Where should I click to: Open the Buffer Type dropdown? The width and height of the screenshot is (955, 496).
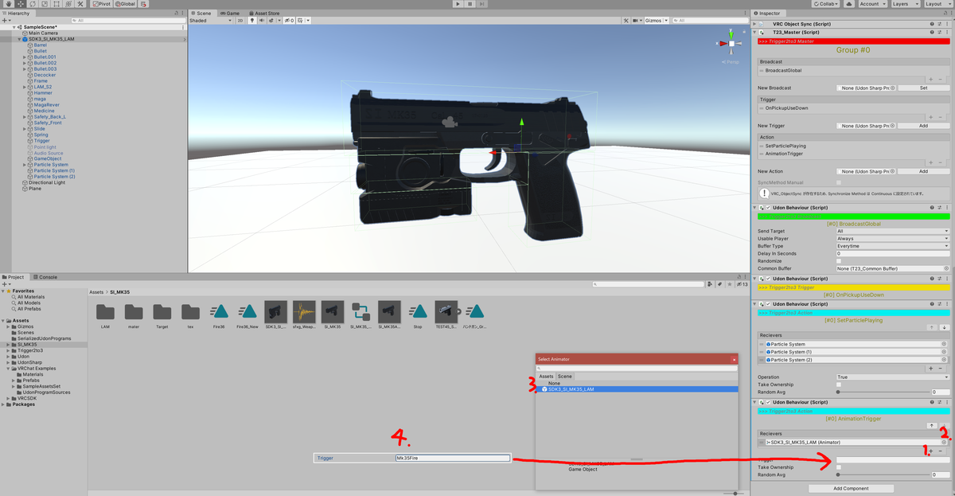pos(892,246)
